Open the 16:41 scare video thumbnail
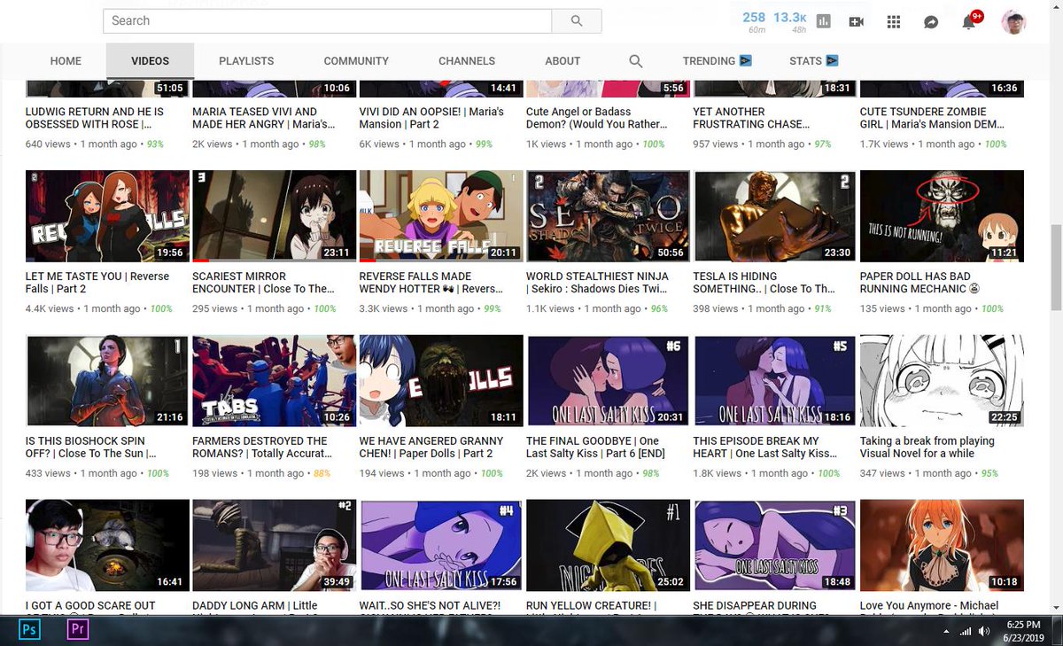The image size is (1063, 646). pyautogui.click(x=107, y=546)
